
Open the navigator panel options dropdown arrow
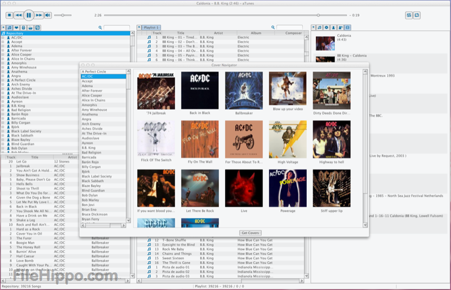coord(3,27)
